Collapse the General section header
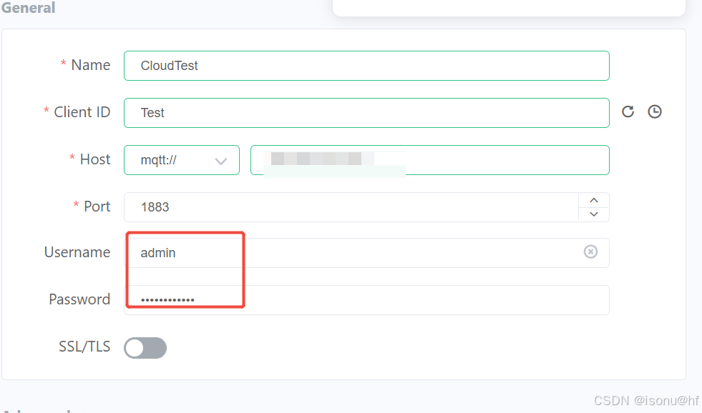Image resolution: width=702 pixels, height=413 pixels. click(x=29, y=8)
